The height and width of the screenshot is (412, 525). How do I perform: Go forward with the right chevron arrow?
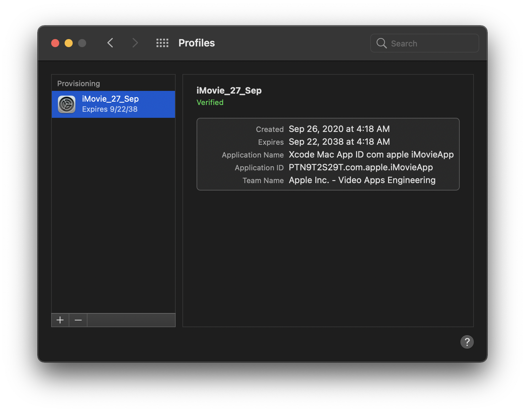pyautogui.click(x=135, y=43)
